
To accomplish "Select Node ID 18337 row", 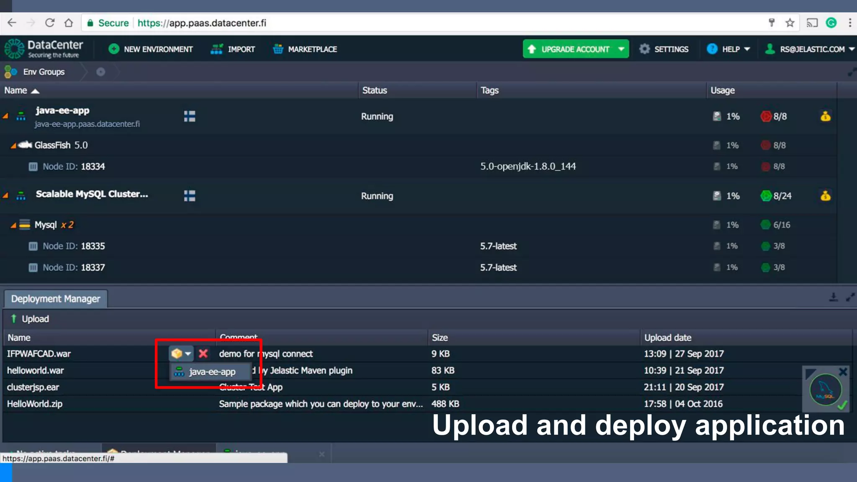I will (418, 267).
